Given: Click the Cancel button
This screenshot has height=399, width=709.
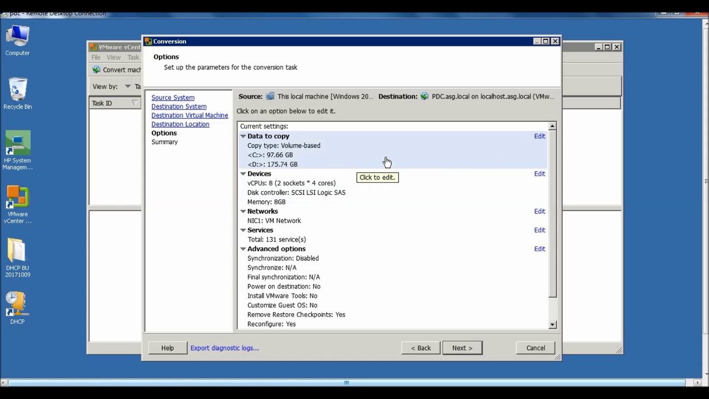Looking at the screenshot, I should [536, 348].
